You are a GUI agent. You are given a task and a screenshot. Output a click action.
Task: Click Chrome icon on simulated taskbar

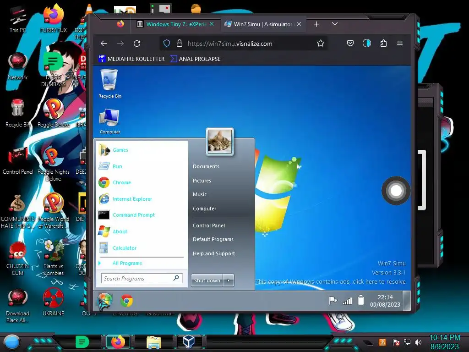pos(126,301)
